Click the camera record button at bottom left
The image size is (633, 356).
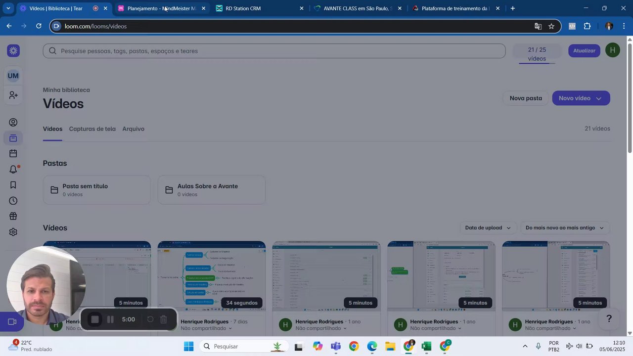pos(12,322)
